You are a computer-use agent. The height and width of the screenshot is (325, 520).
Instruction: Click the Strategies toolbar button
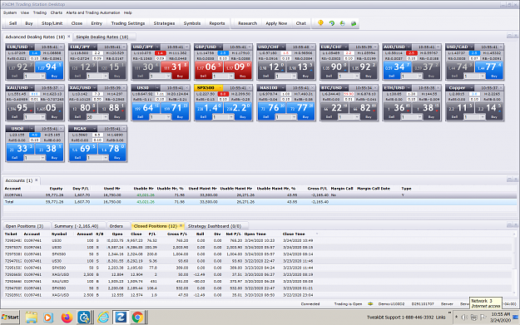(164, 23)
